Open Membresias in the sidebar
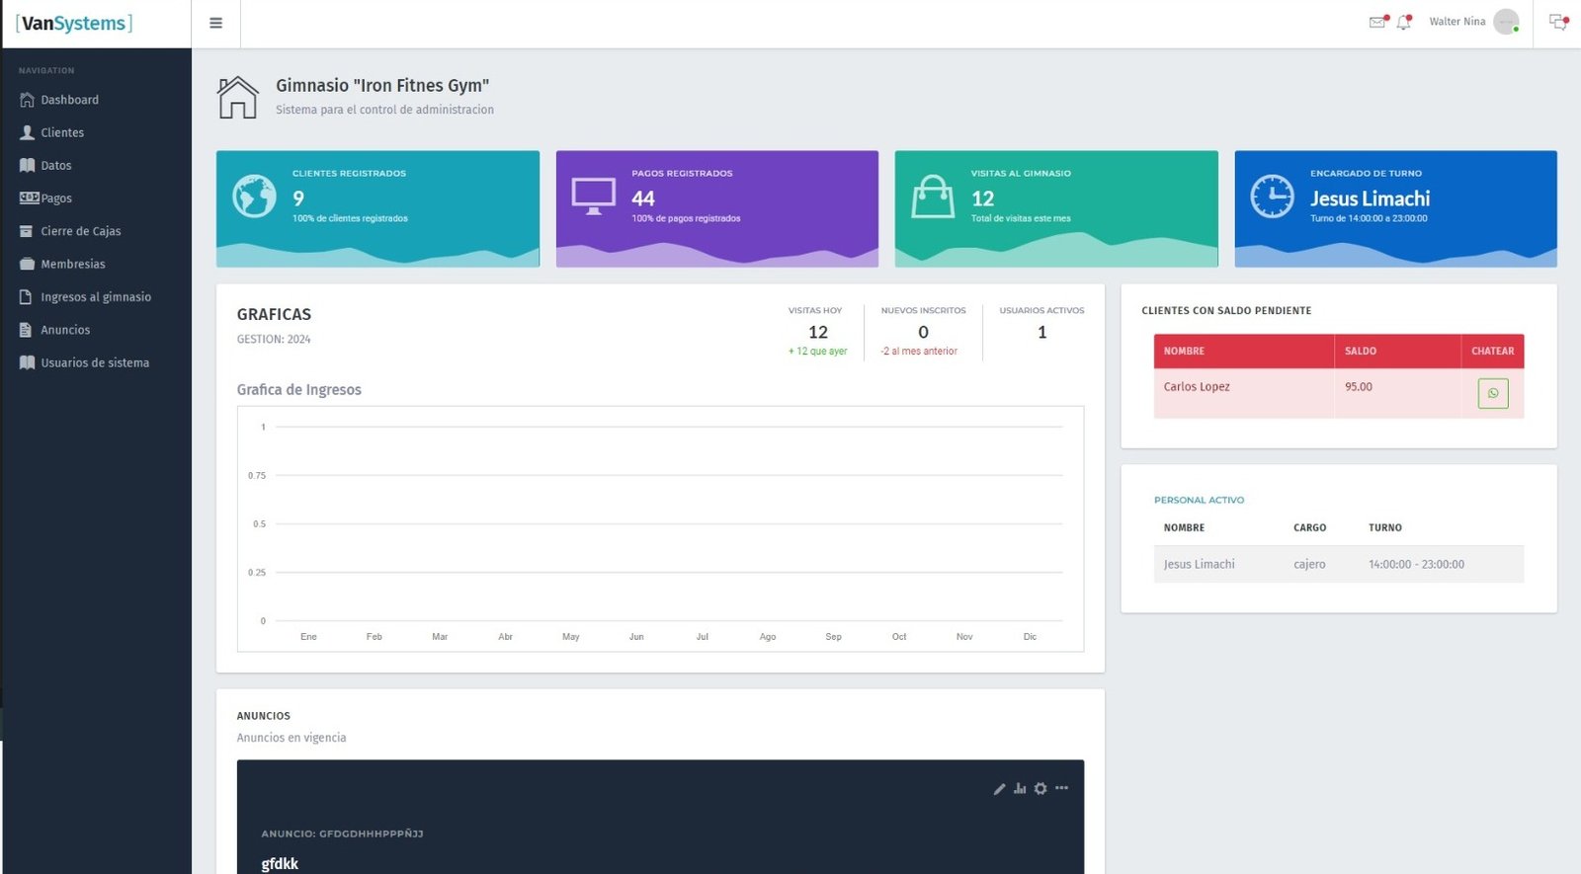1581x874 pixels. (72, 264)
